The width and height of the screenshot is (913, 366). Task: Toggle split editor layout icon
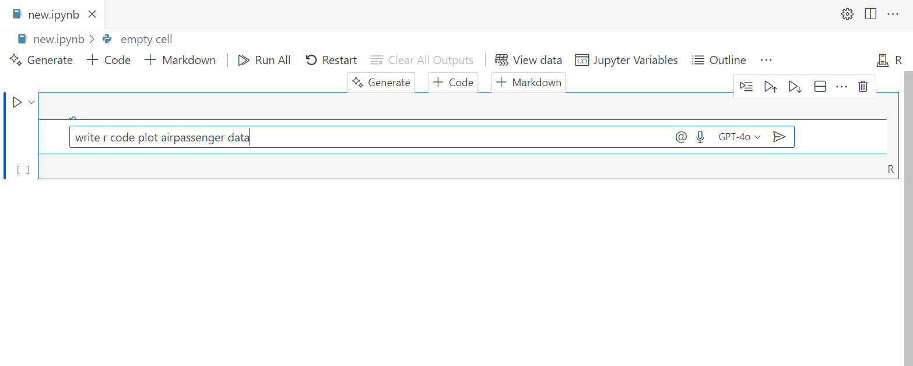870,15
